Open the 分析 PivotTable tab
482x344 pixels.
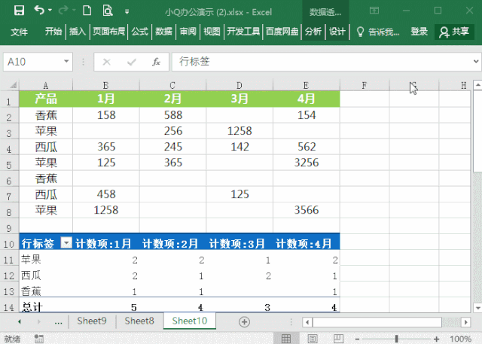pos(313,32)
